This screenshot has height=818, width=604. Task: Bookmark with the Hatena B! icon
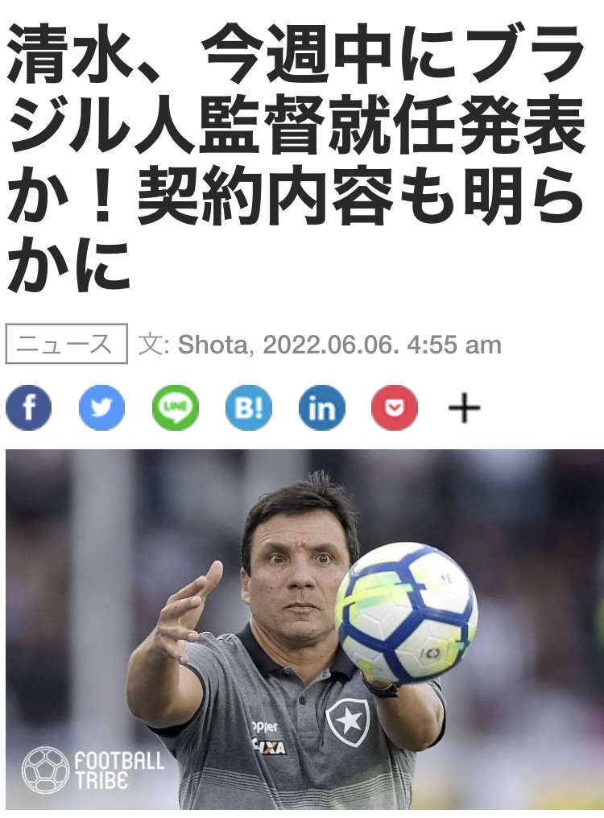coord(249,407)
